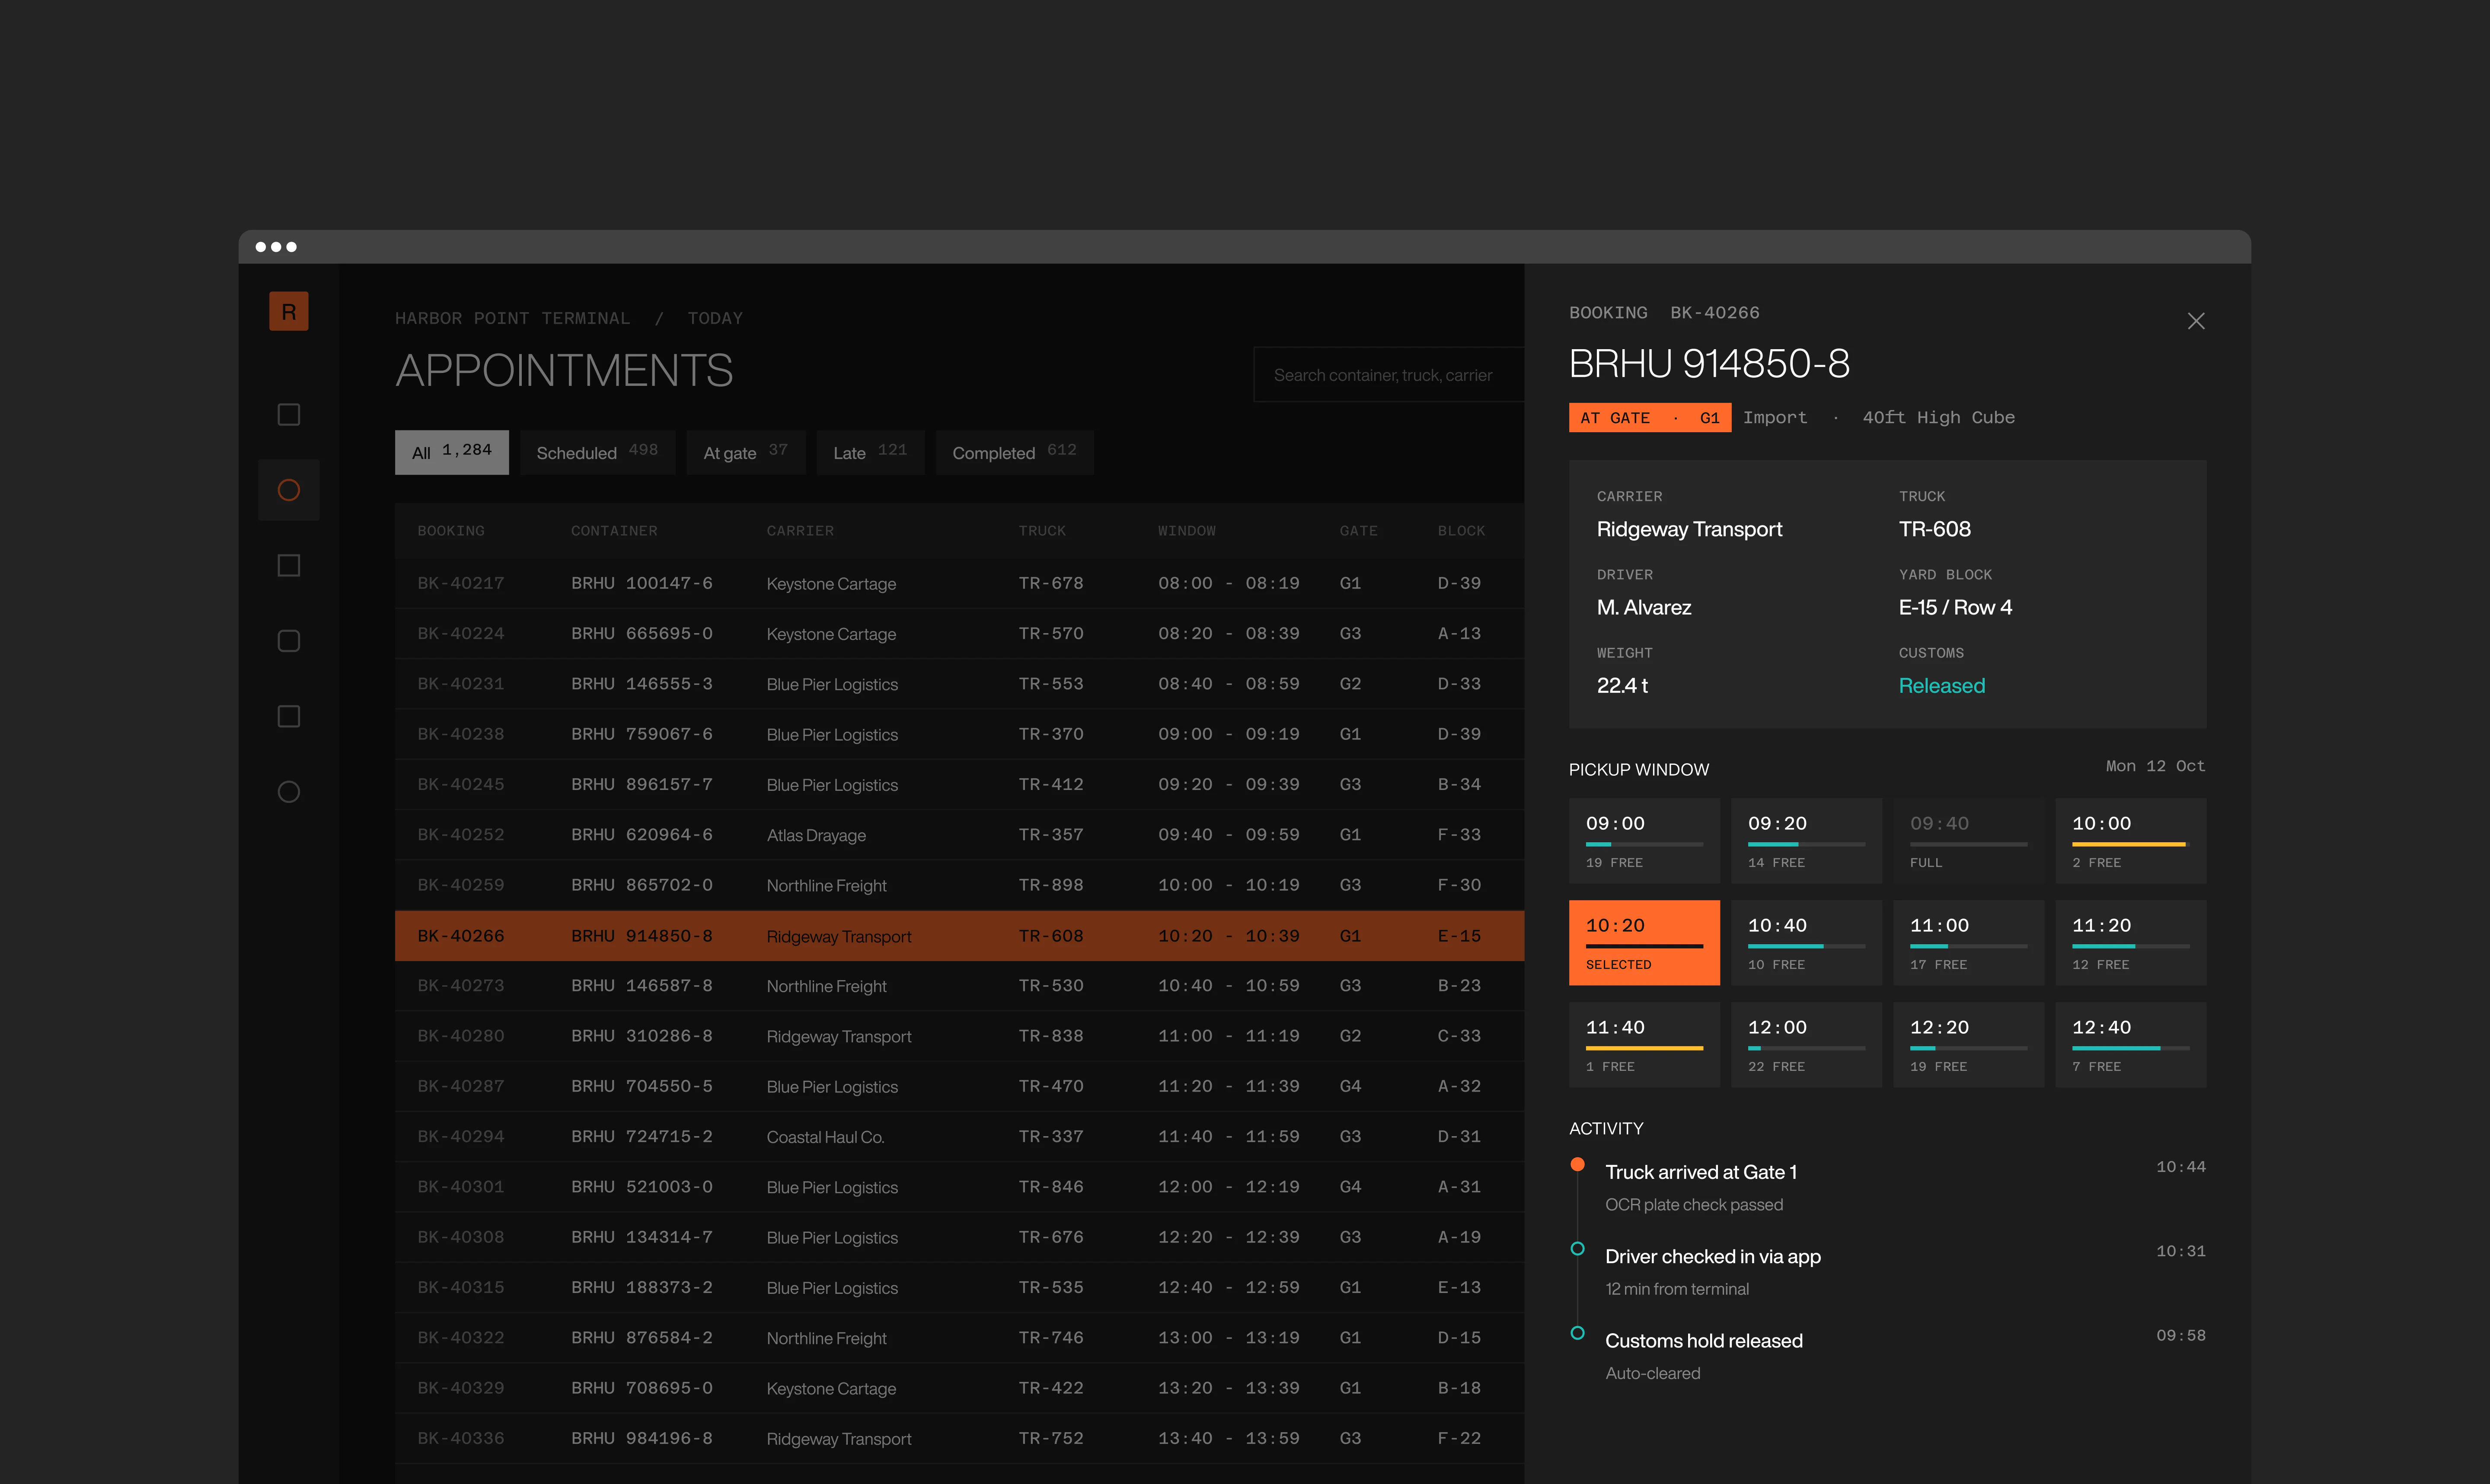This screenshot has height=1484, width=2490.
Task: Show the Completed appointments tab
Action: [1014, 452]
